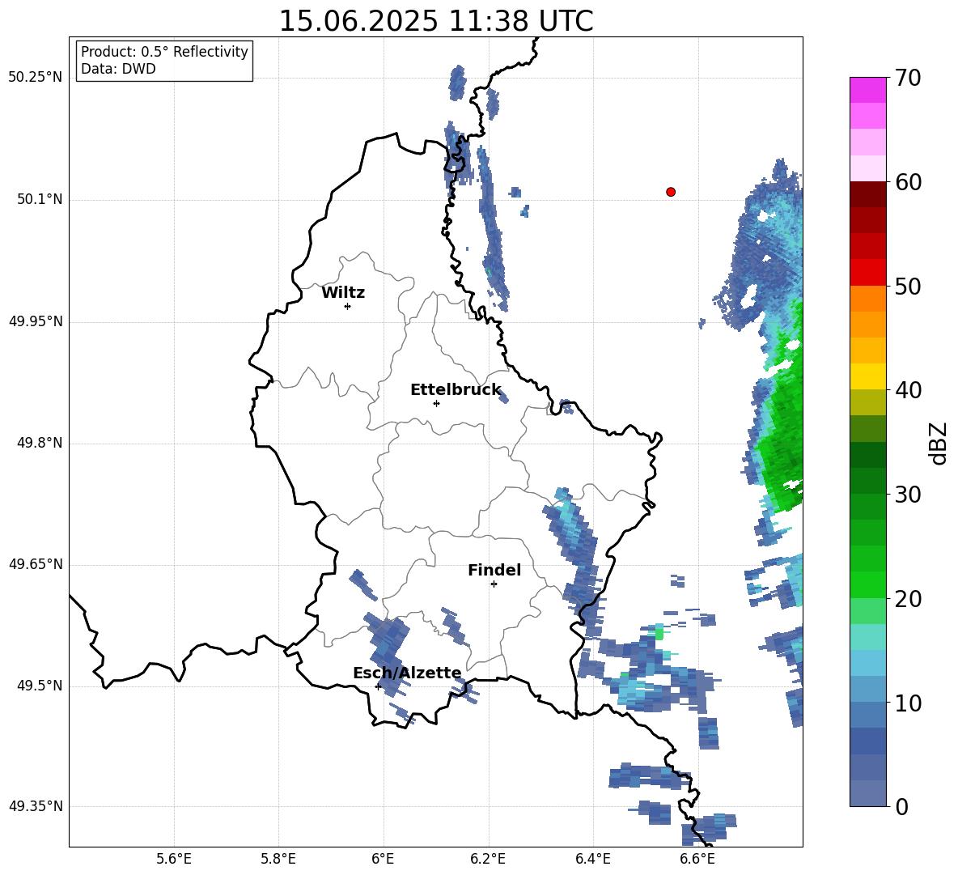Click the Findel city label
The width and height of the screenshot is (958, 875).
[x=494, y=570]
